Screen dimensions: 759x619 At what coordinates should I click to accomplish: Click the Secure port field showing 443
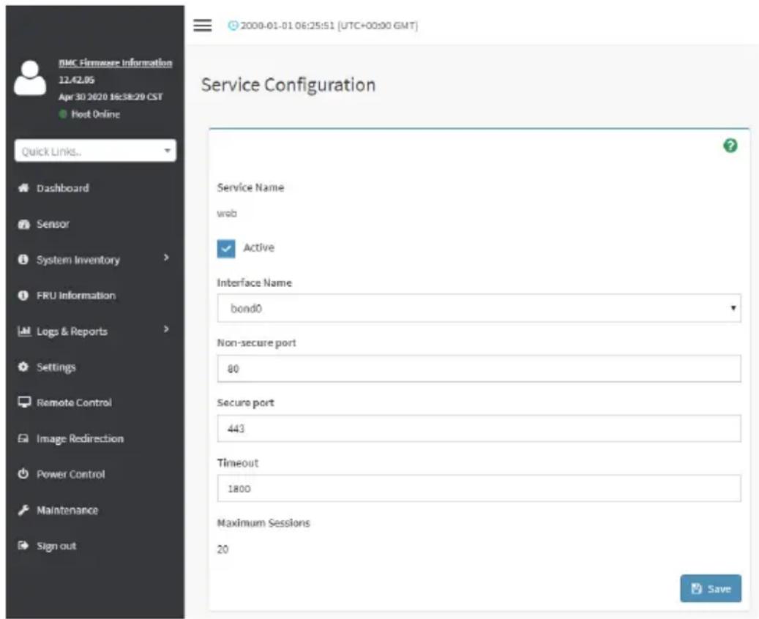[479, 428]
